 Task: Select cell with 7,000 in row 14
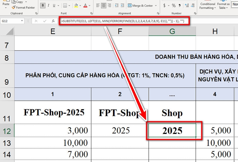[x=53, y=154]
